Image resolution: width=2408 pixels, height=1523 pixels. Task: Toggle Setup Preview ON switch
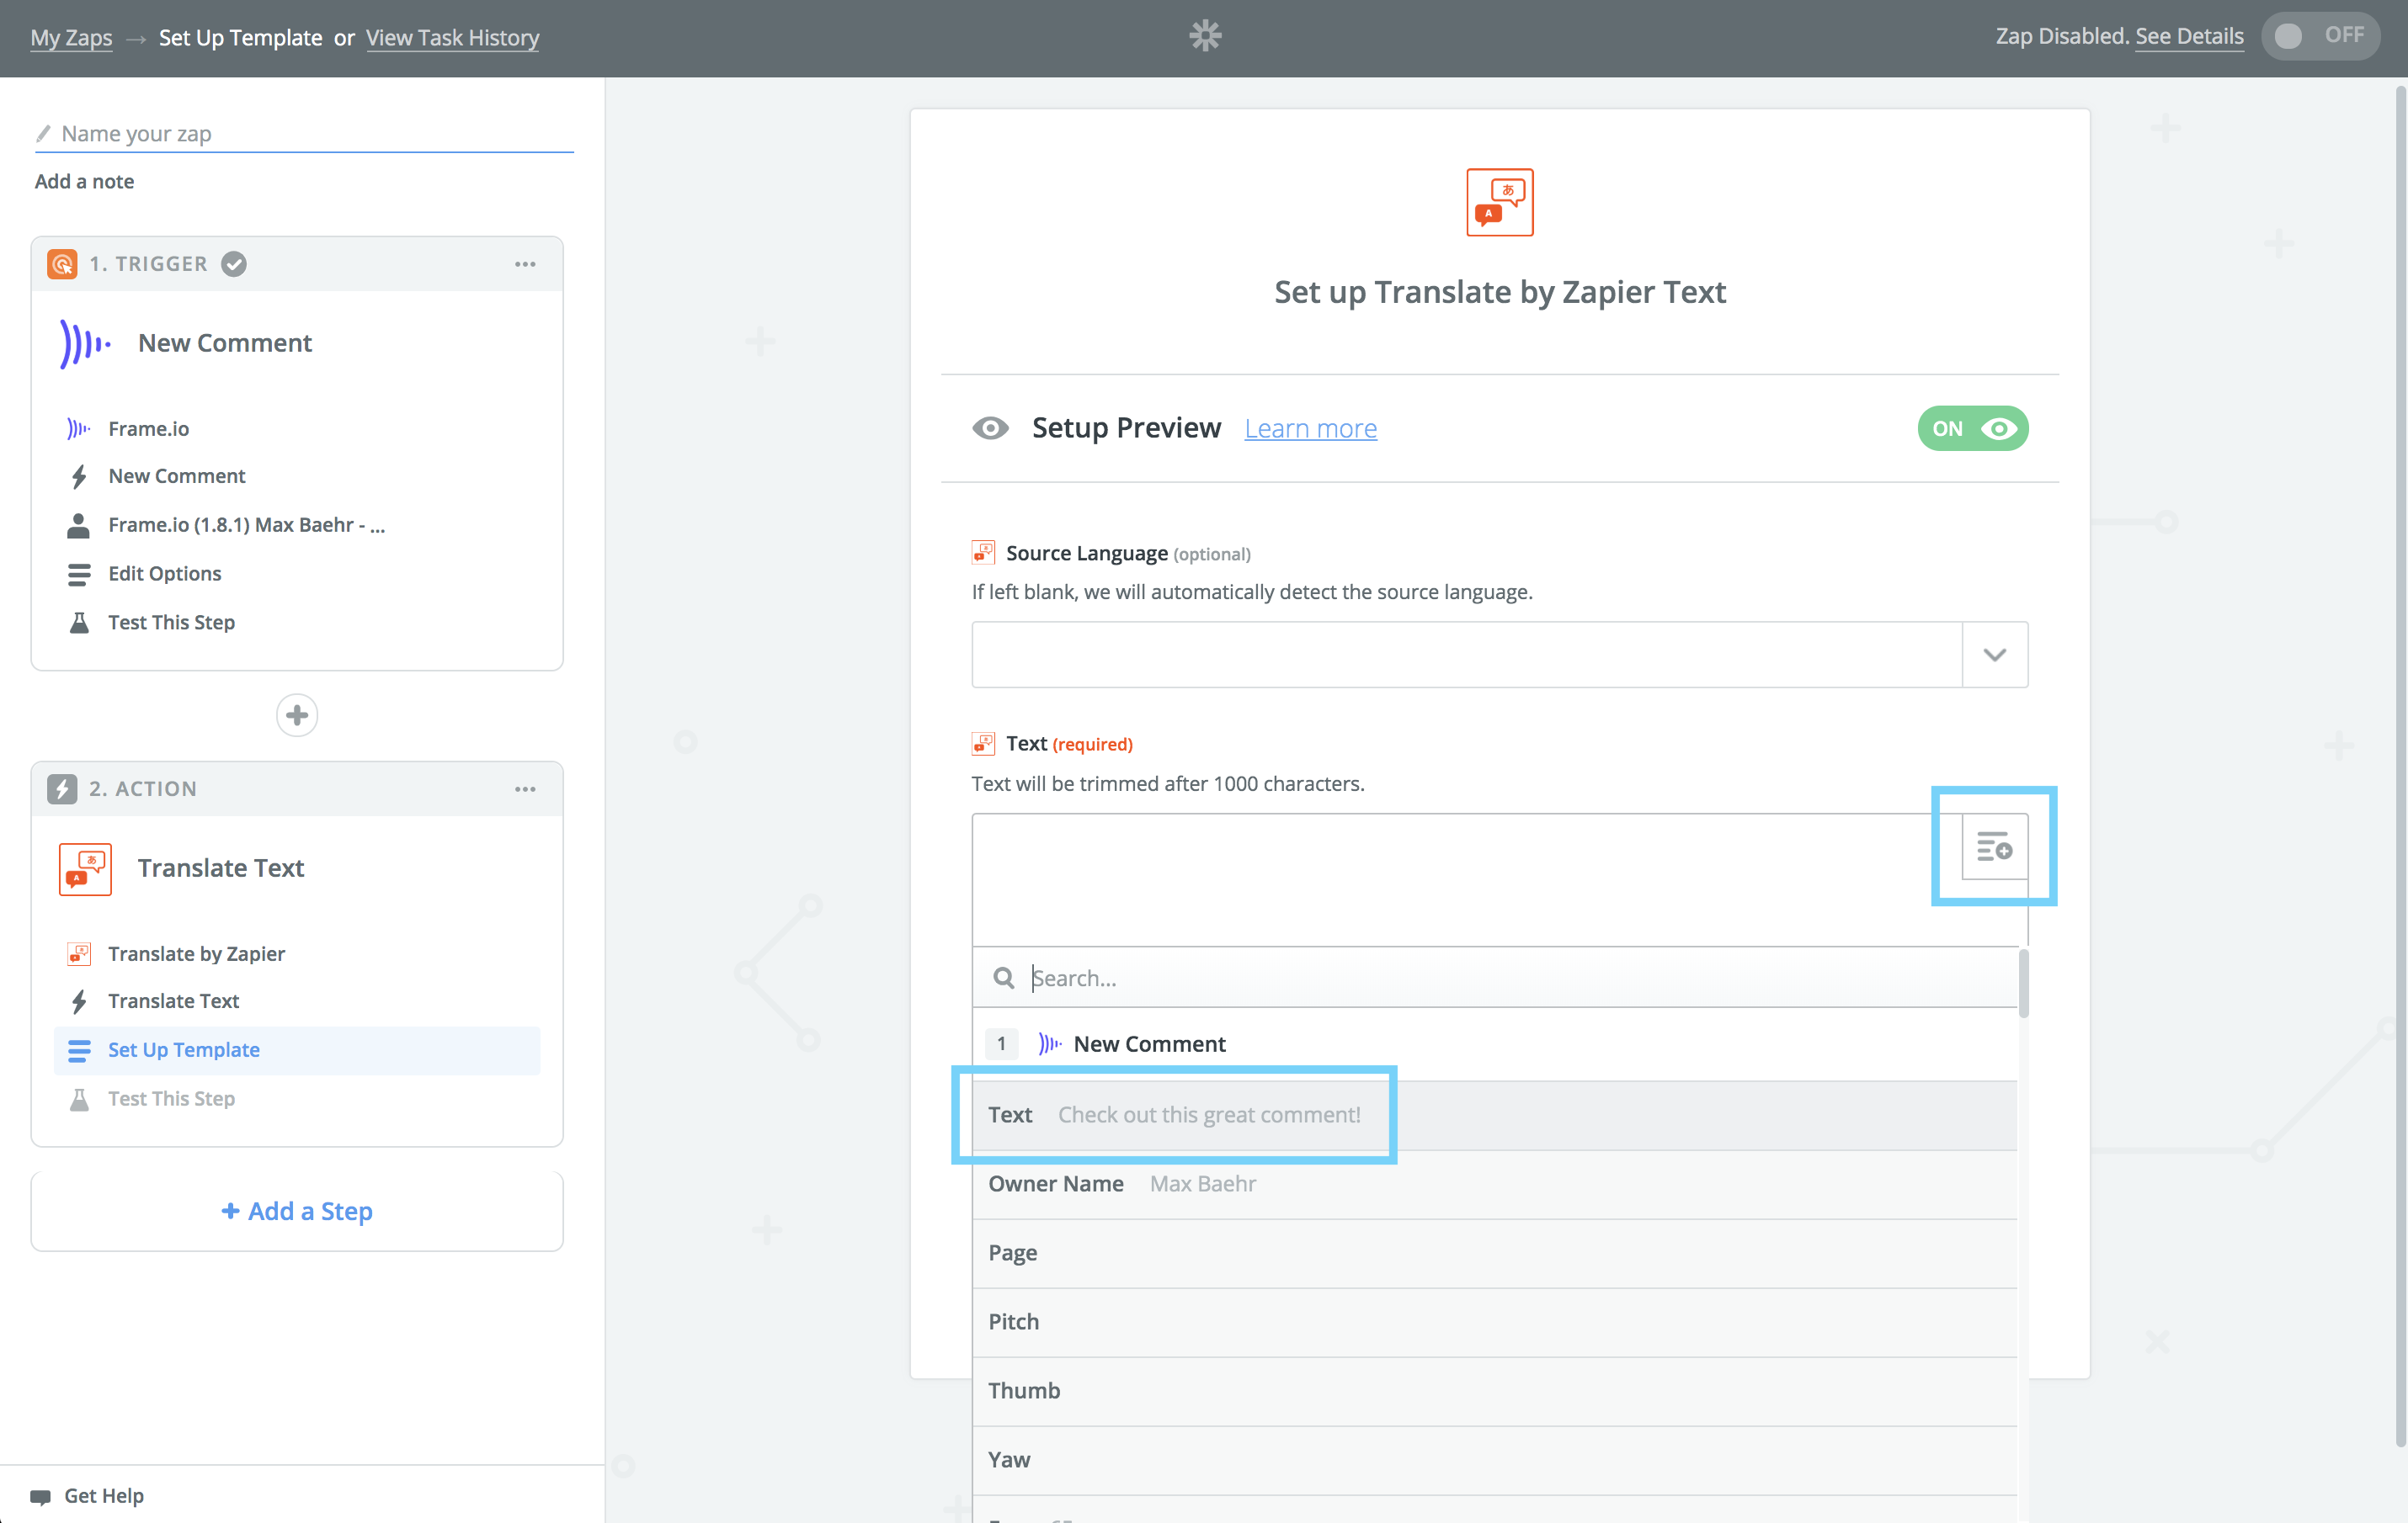point(1972,429)
